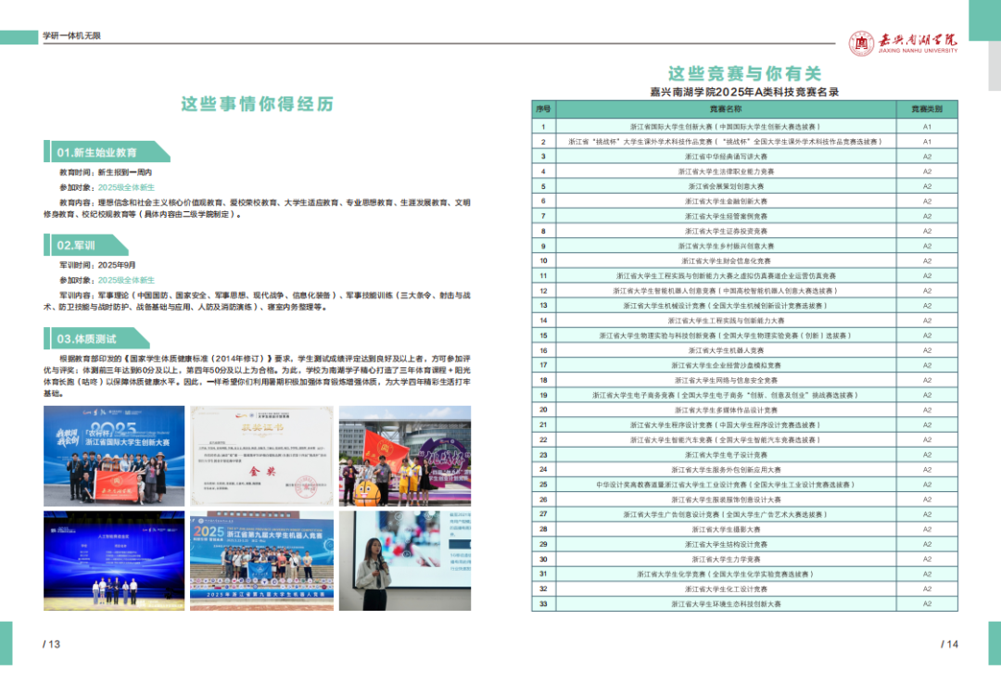Click row 28 浙江省大学生摄影大赛

(x=744, y=529)
